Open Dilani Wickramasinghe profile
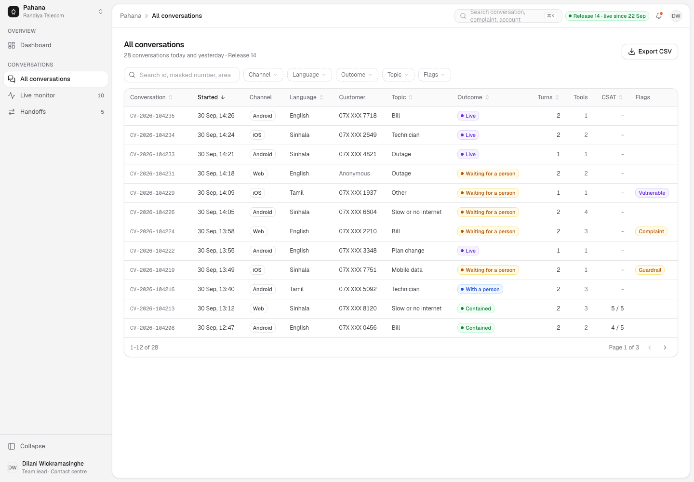This screenshot has width=694, height=482. click(56, 468)
